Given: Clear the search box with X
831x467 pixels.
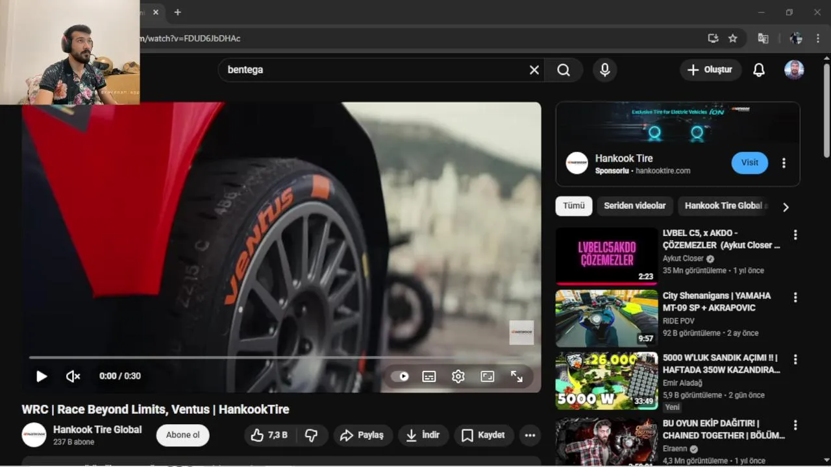Looking at the screenshot, I should (534, 70).
